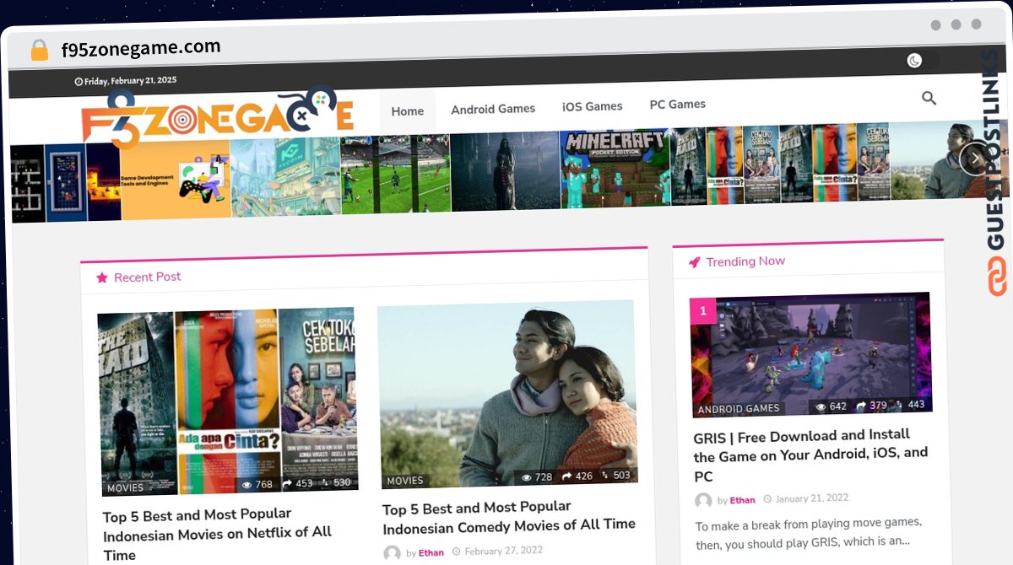
Task: Open the GRIS trending post thumbnail
Action: 811,355
